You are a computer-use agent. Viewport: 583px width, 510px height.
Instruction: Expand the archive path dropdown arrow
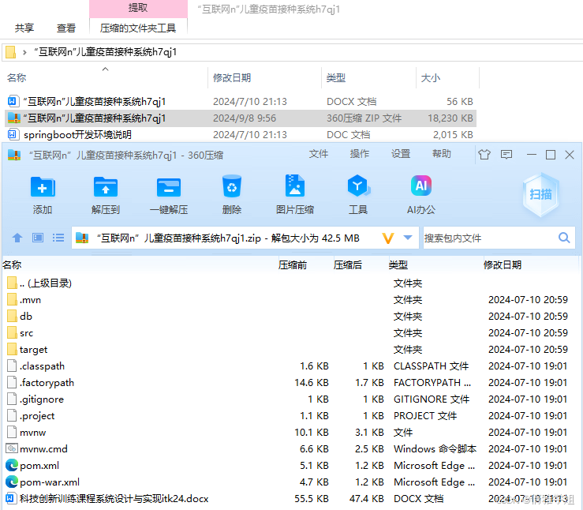(408, 238)
